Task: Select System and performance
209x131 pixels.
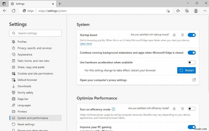Action: click(x=35, y=118)
